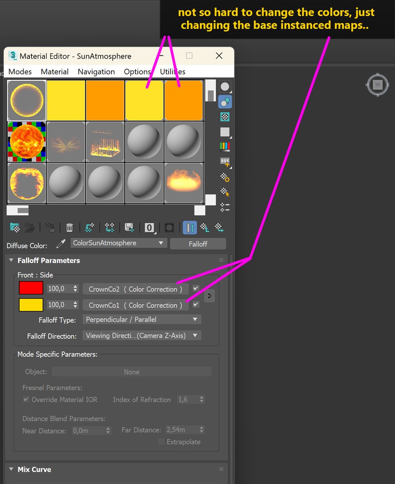Viewport: 395px width, 484px height.
Task: Click Assign Material to Selection icon
Action: click(x=50, y=228)
